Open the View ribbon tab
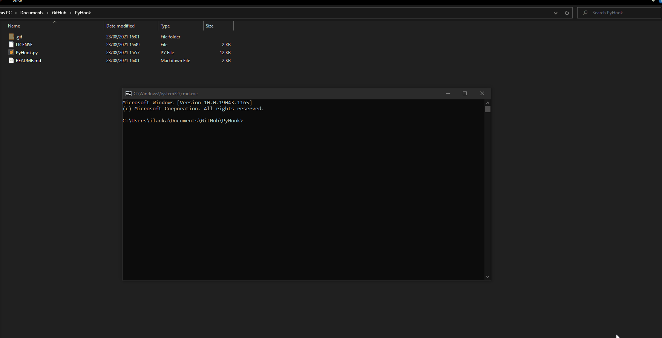 coord(17,2)
